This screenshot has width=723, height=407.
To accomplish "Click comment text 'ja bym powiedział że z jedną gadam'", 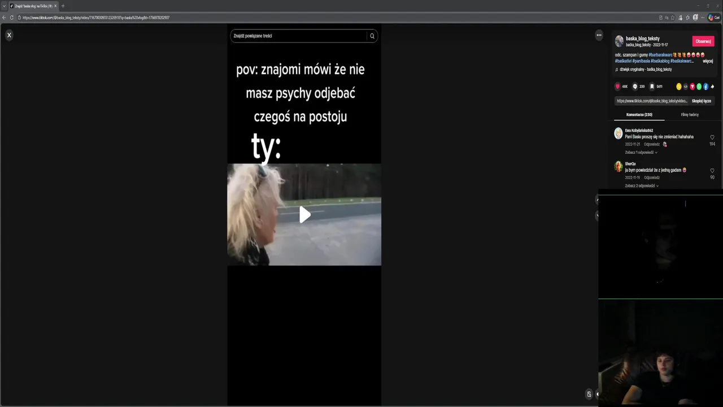I will 652,170.
